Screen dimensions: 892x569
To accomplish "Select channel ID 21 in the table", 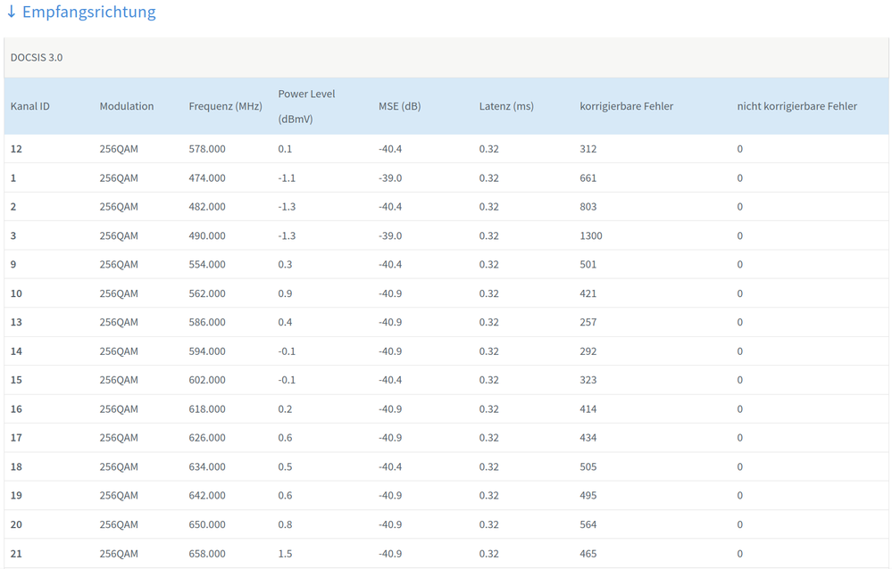I will [x=16, y=554].
